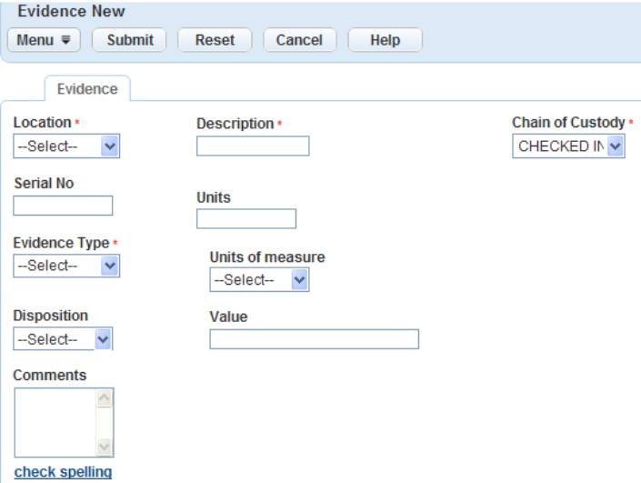The image size is (641, 483).
Task: Click inside the Comments text area
Action: click(55, 422)
